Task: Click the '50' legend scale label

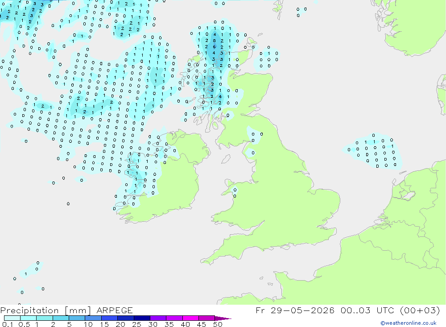Action: 218,324
